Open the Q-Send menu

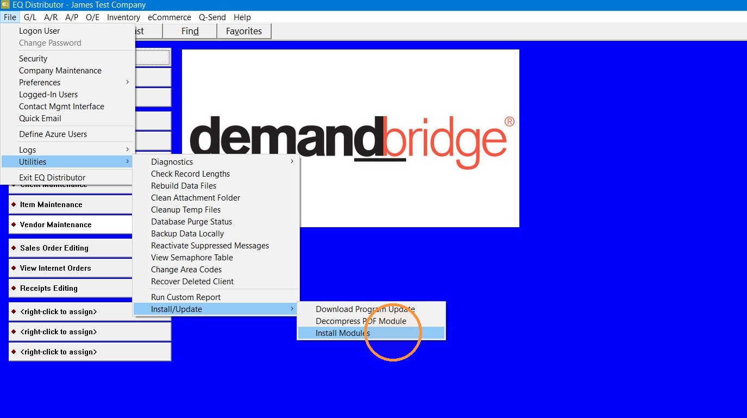click(212, 17)
